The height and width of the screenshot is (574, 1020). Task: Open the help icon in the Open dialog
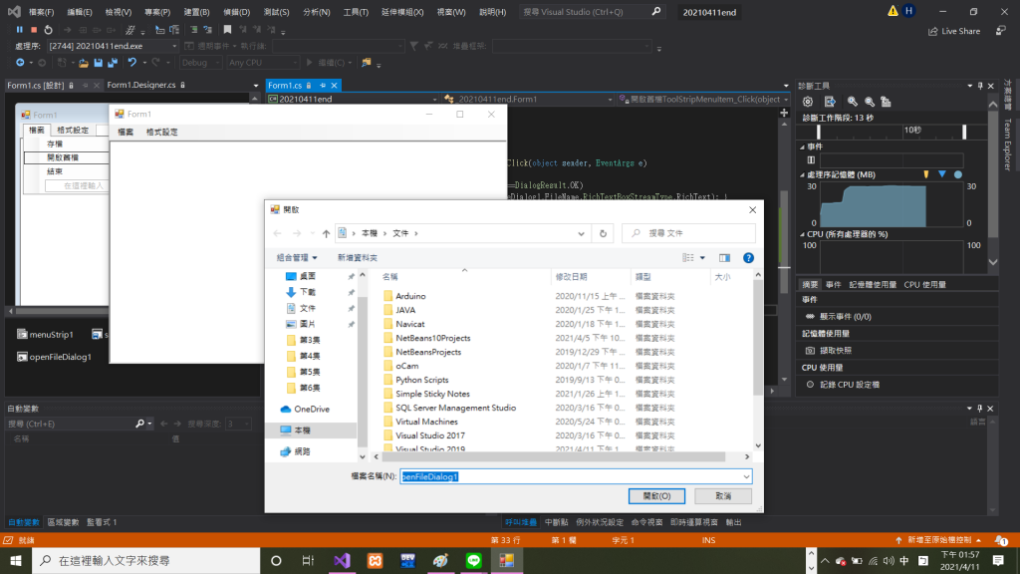coord(748,258)
